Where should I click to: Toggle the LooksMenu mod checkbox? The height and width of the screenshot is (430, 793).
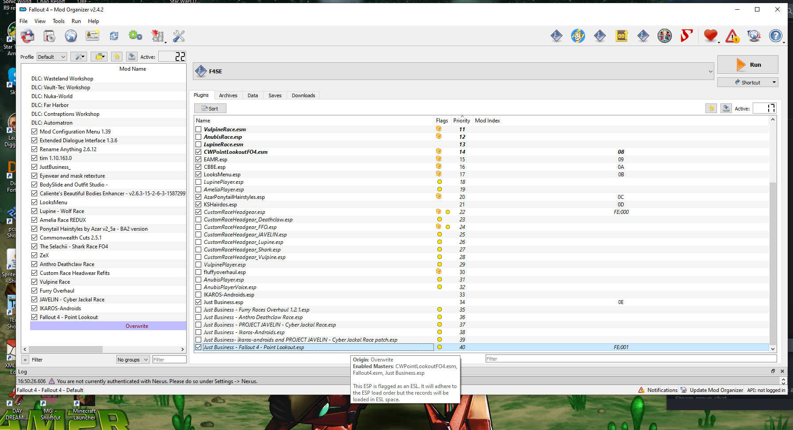tap(34, 202)
